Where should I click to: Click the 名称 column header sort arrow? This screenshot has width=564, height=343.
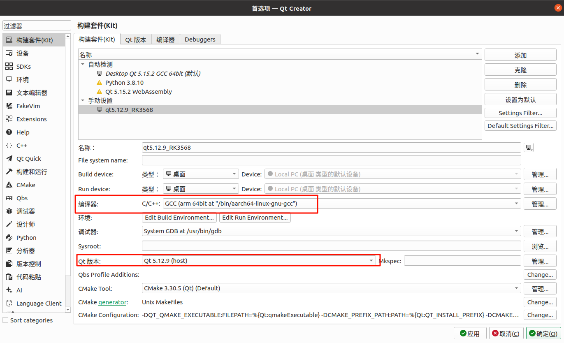477,54
